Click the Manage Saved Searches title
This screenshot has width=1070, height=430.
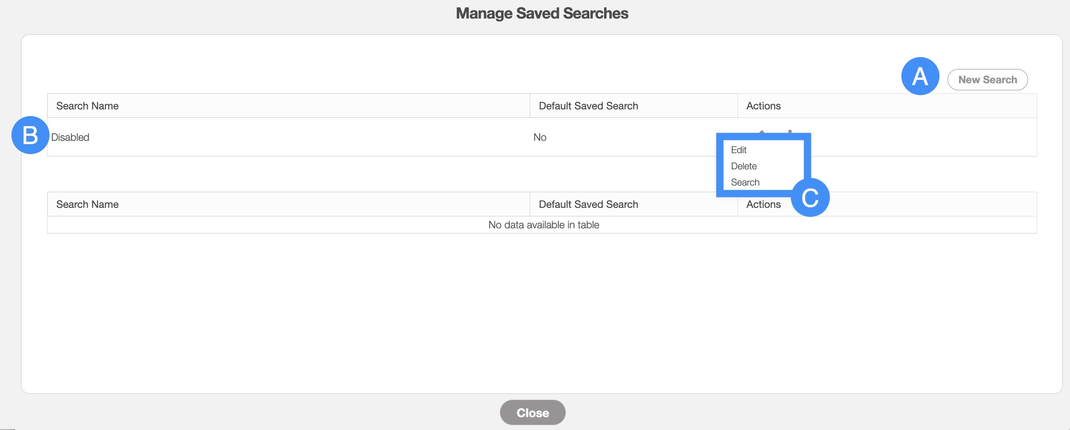coord(542,13)
